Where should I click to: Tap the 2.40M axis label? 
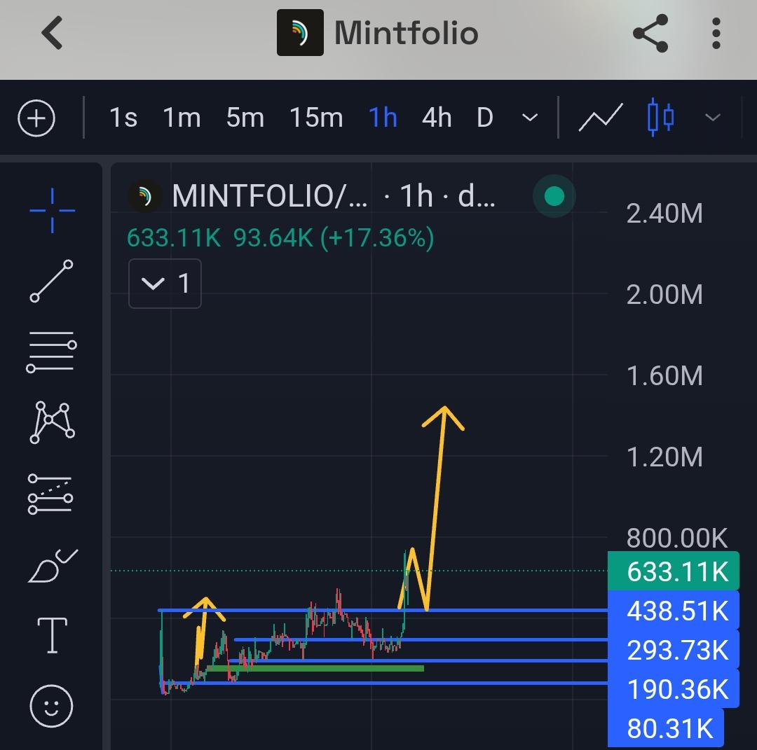[x=664, y=213]
